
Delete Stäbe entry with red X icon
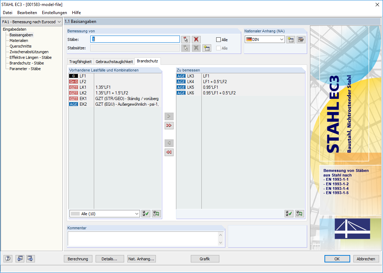point(196,39)
